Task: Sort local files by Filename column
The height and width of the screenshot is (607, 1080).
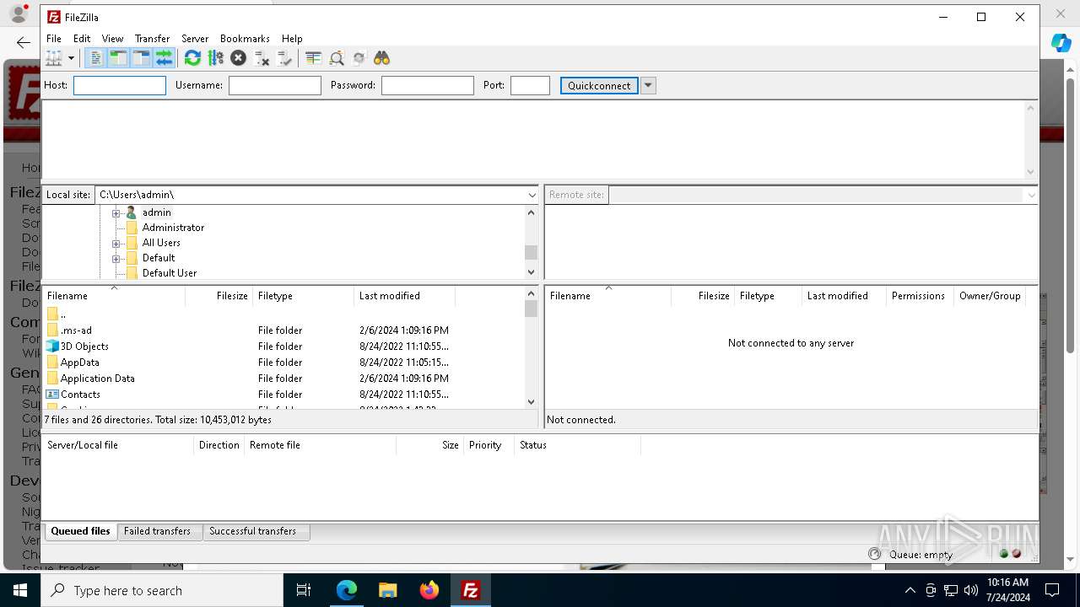Action: pyautogui.click(x=114, y=296)
